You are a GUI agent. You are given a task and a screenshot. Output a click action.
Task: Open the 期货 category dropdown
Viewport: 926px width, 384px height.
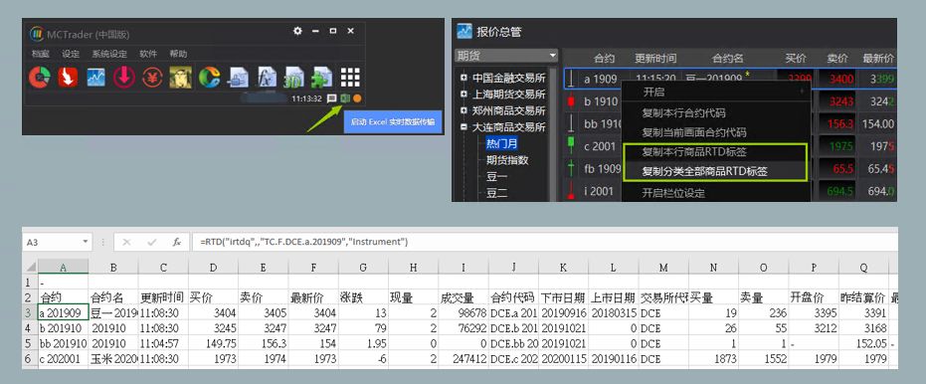[x=506, y=56]
